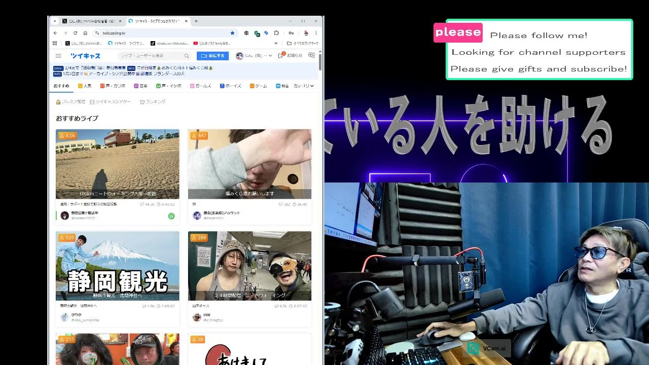Select the おすすめ tab
The height and width of the screenshot is (365, 649).
point(61,86)
